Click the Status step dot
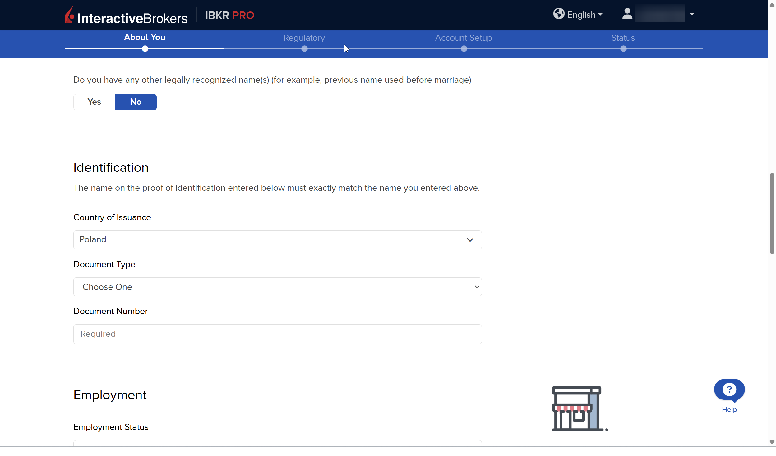This screenshot has width=776, height=456. pos(623,49)
